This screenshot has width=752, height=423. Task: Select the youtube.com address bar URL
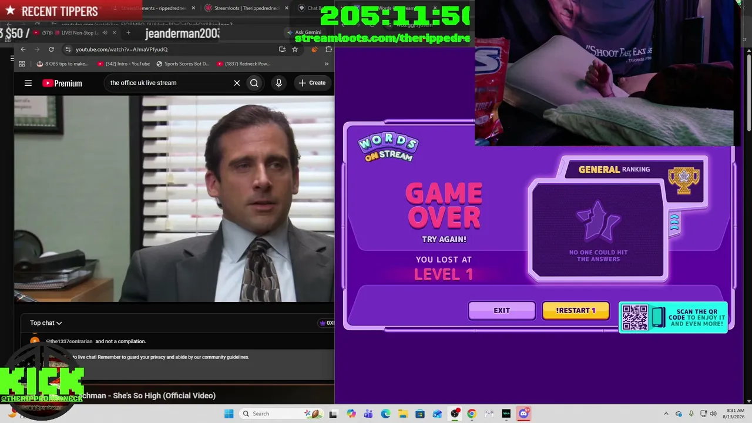click(x=122, y=49)
